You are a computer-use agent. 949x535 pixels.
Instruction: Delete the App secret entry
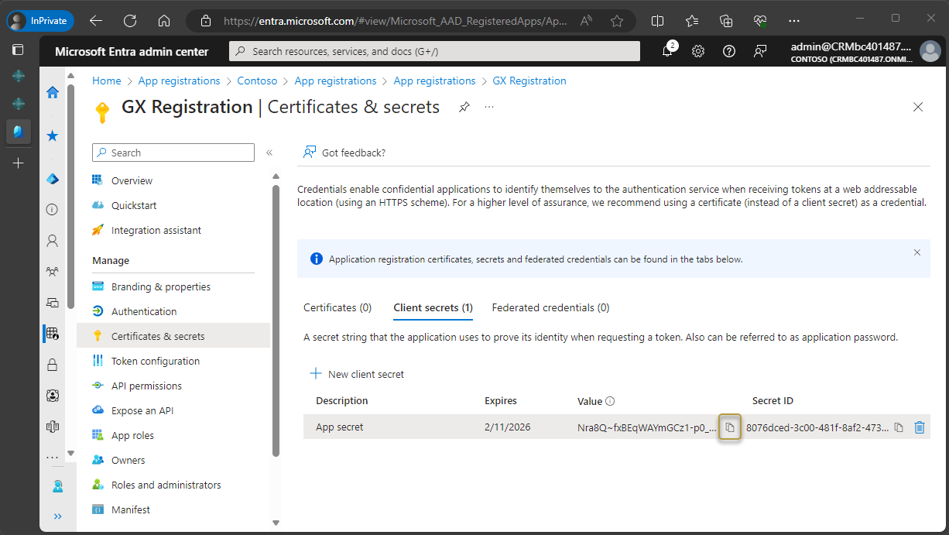919,427
